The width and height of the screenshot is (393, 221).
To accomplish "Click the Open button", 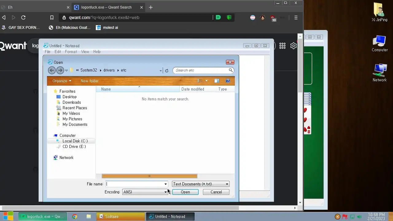I will [185, 192].
